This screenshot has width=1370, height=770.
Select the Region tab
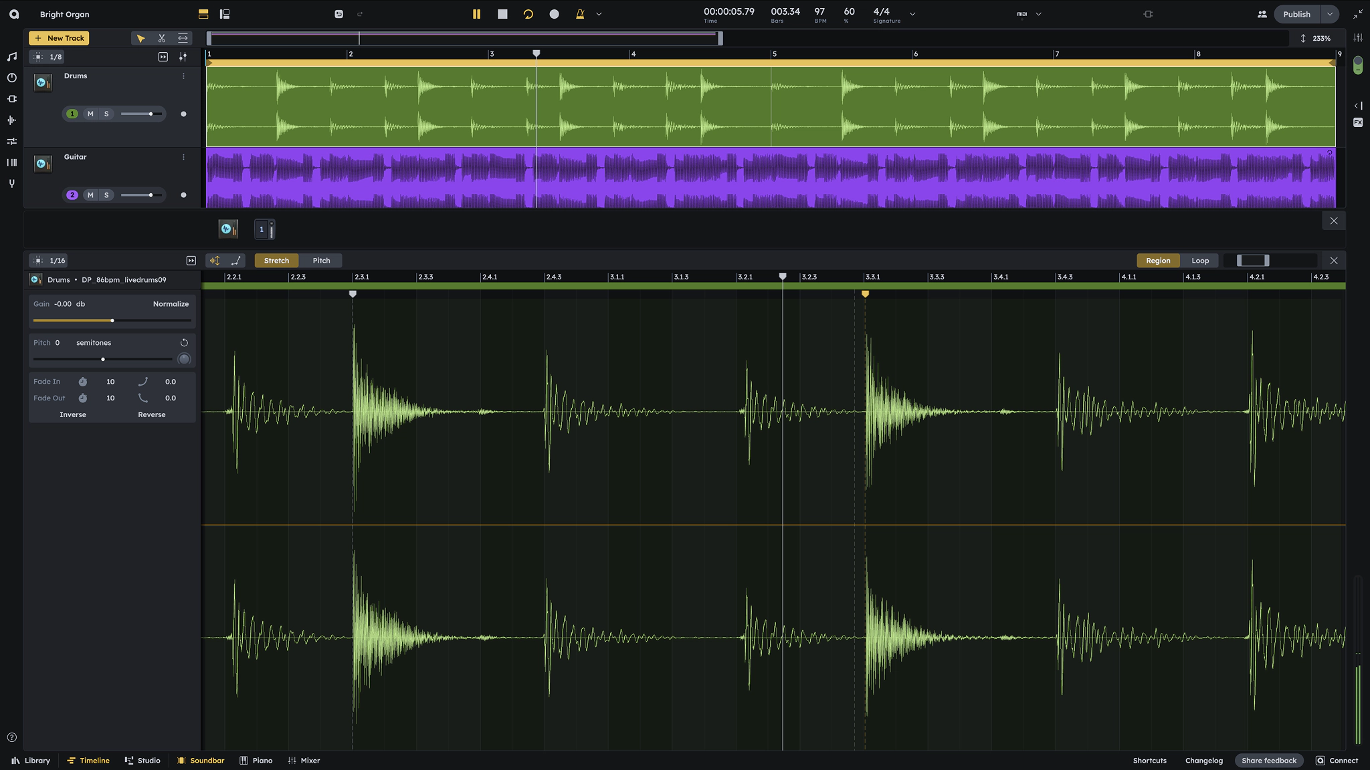1158,261
